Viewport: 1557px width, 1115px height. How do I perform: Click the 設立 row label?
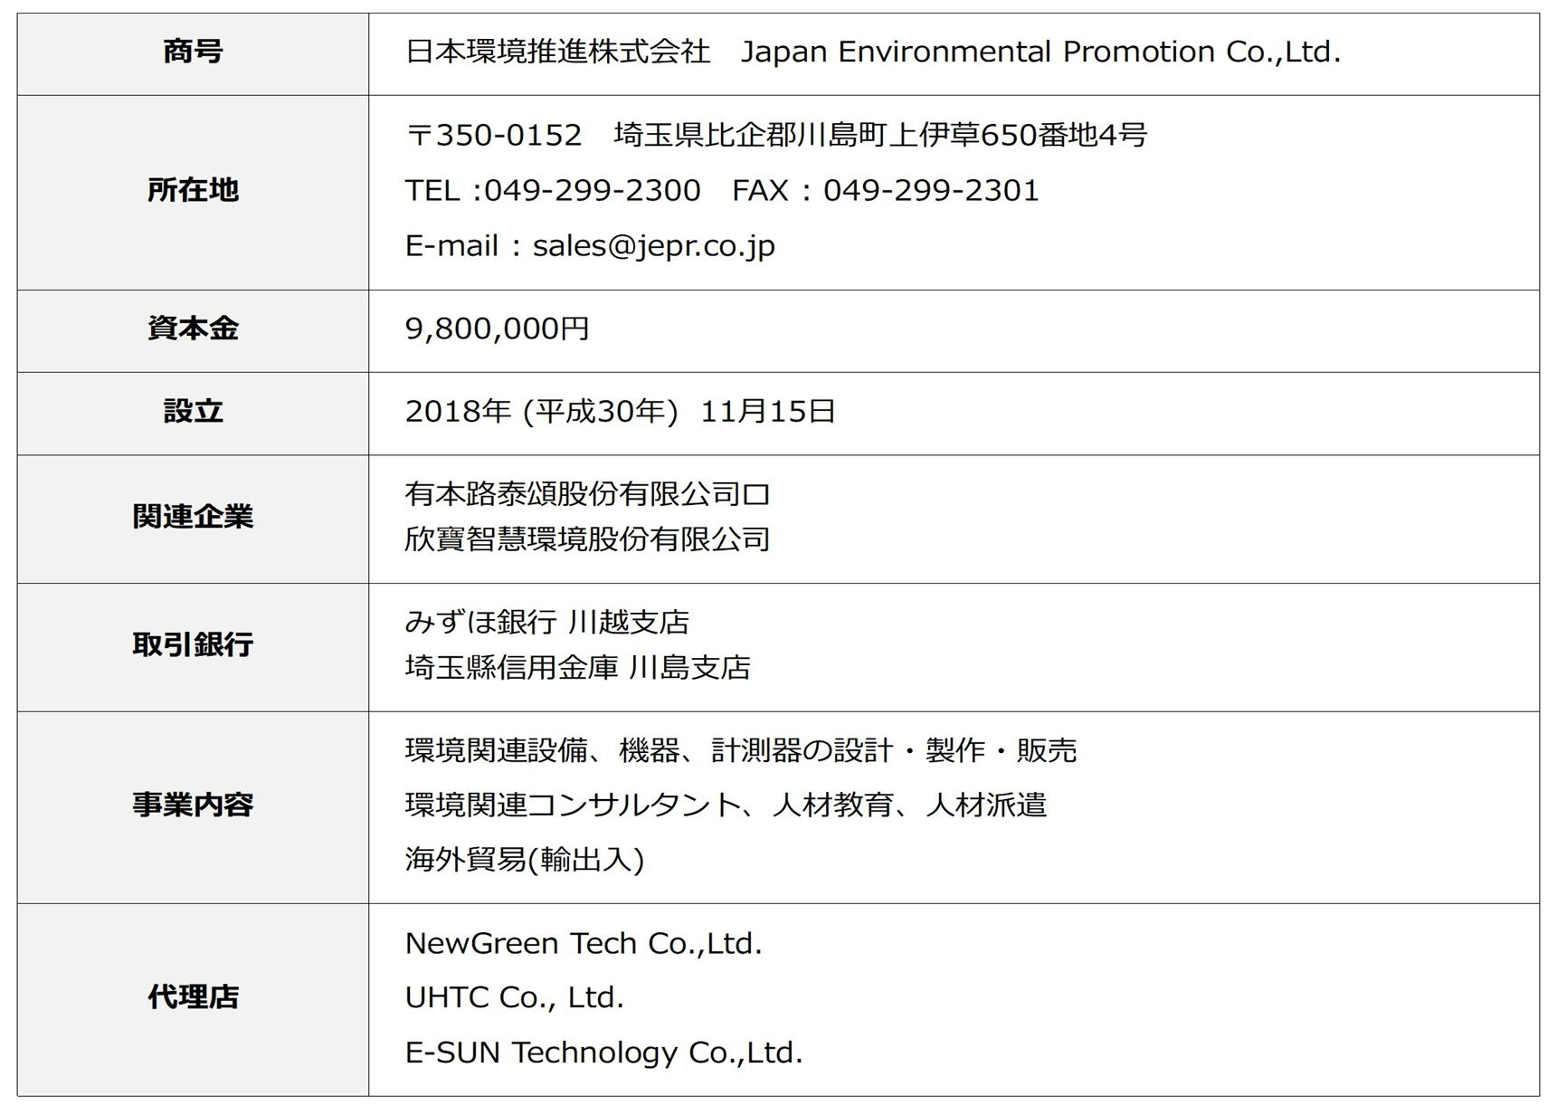(193, 411)
